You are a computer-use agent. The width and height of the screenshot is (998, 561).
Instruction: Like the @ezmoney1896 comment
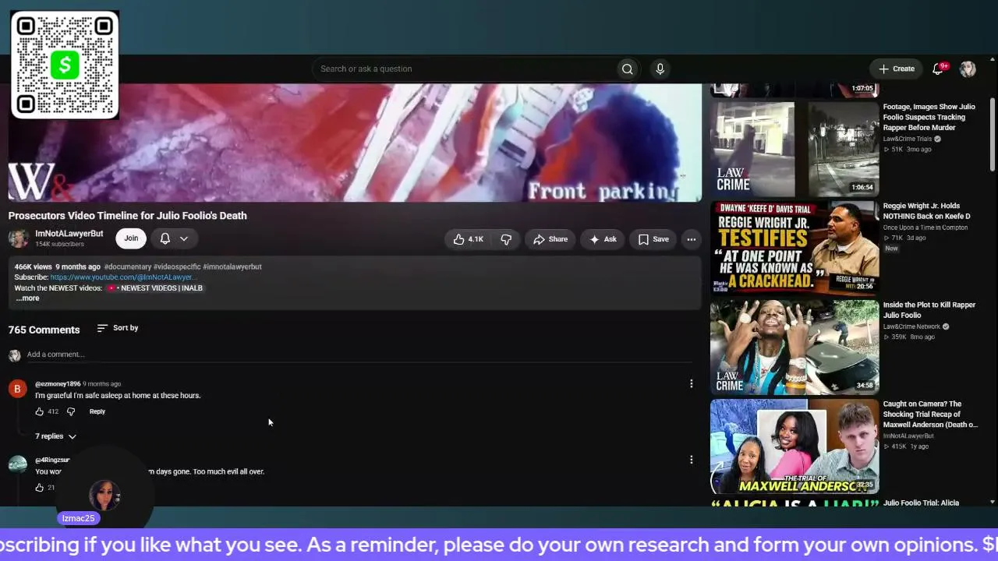pos(40,411)
